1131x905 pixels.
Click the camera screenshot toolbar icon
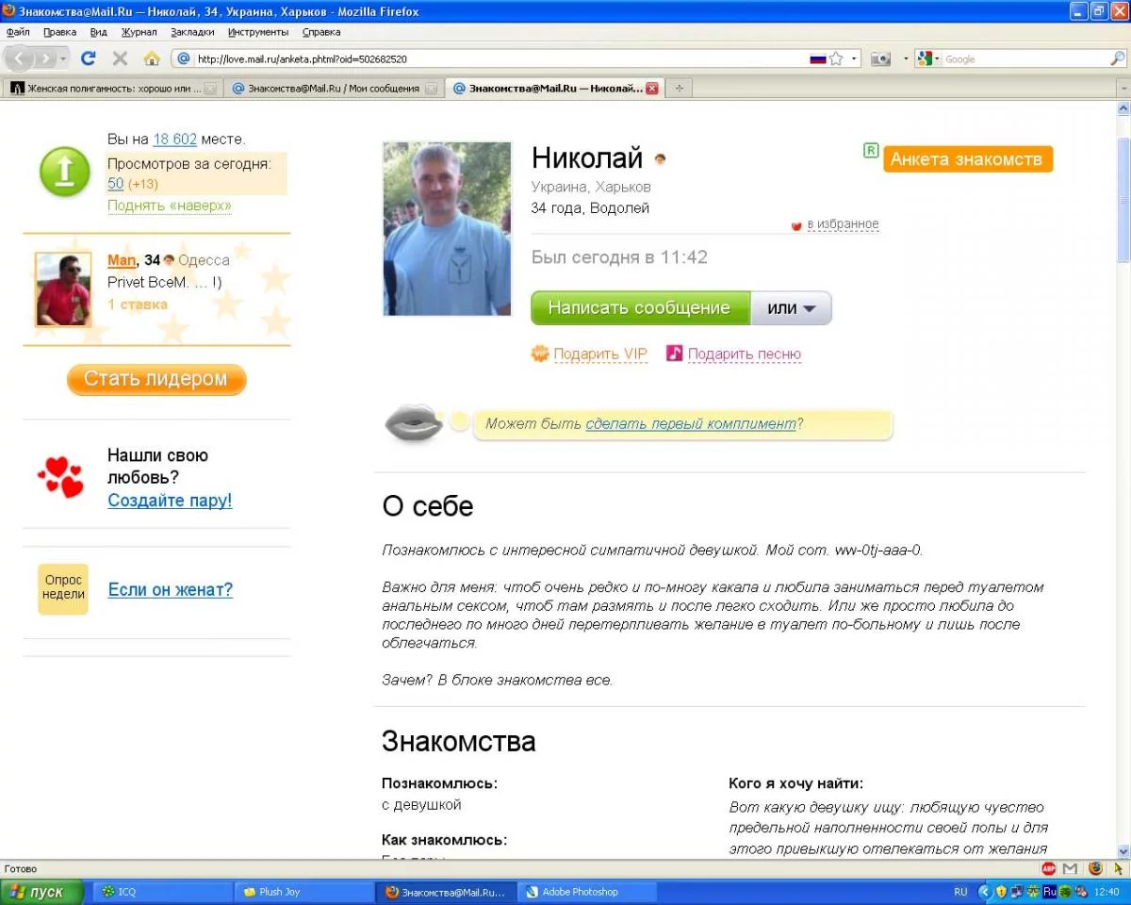[x=880, y=58]
